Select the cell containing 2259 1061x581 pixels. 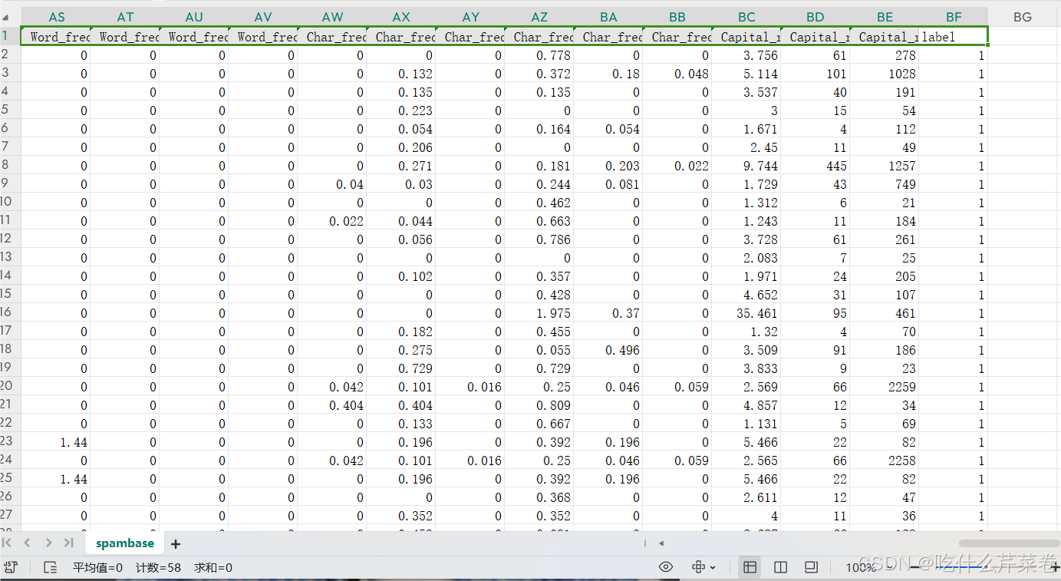pyautogui.click(x=885, y=387)
